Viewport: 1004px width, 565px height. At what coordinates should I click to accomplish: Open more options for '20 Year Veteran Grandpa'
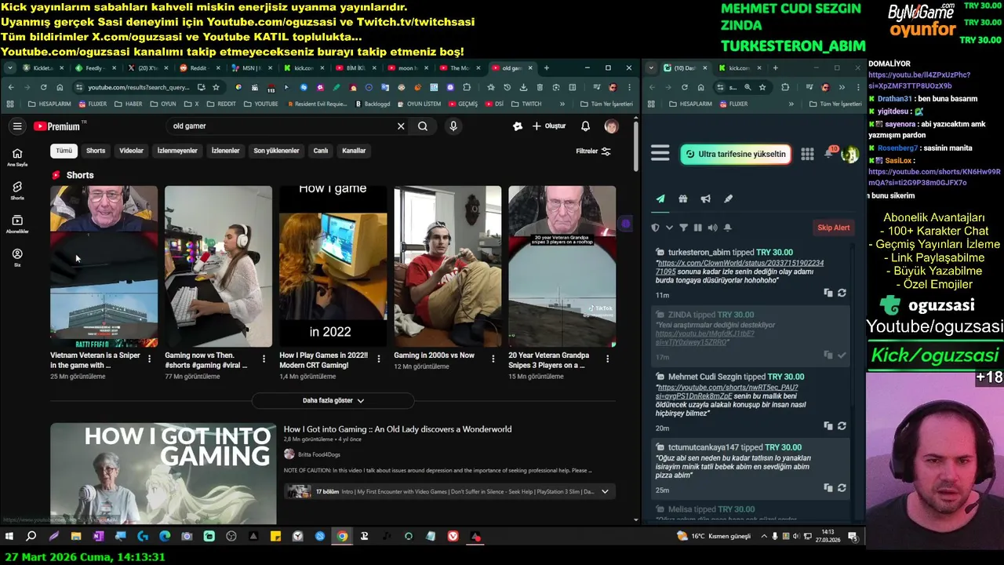[x=607, y=359]
